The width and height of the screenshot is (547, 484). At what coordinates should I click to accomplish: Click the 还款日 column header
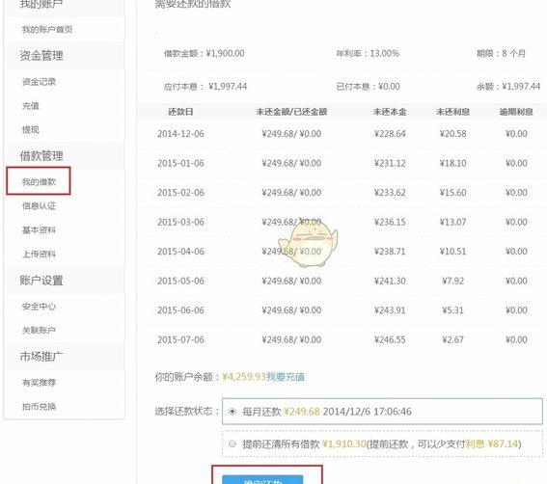[180, 112]
